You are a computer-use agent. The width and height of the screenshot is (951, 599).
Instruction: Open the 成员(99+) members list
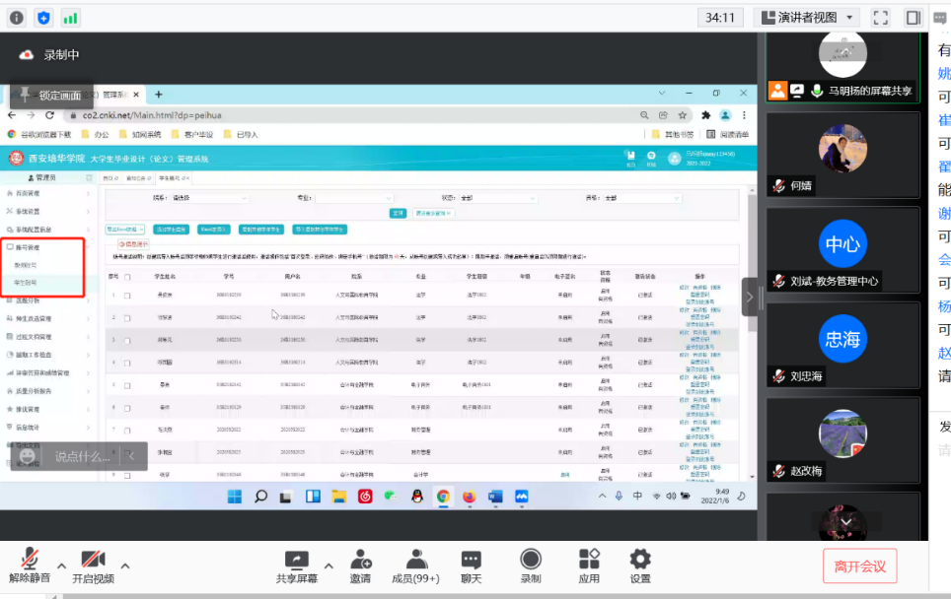(x=415, y=559)
